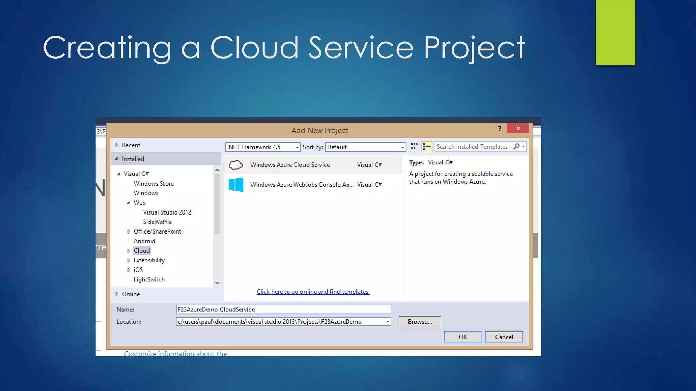Viewport: 696px width, 391px height.
Task: Select the Windows Azure Cloud Service cloud icon
Action: [236, 165]
